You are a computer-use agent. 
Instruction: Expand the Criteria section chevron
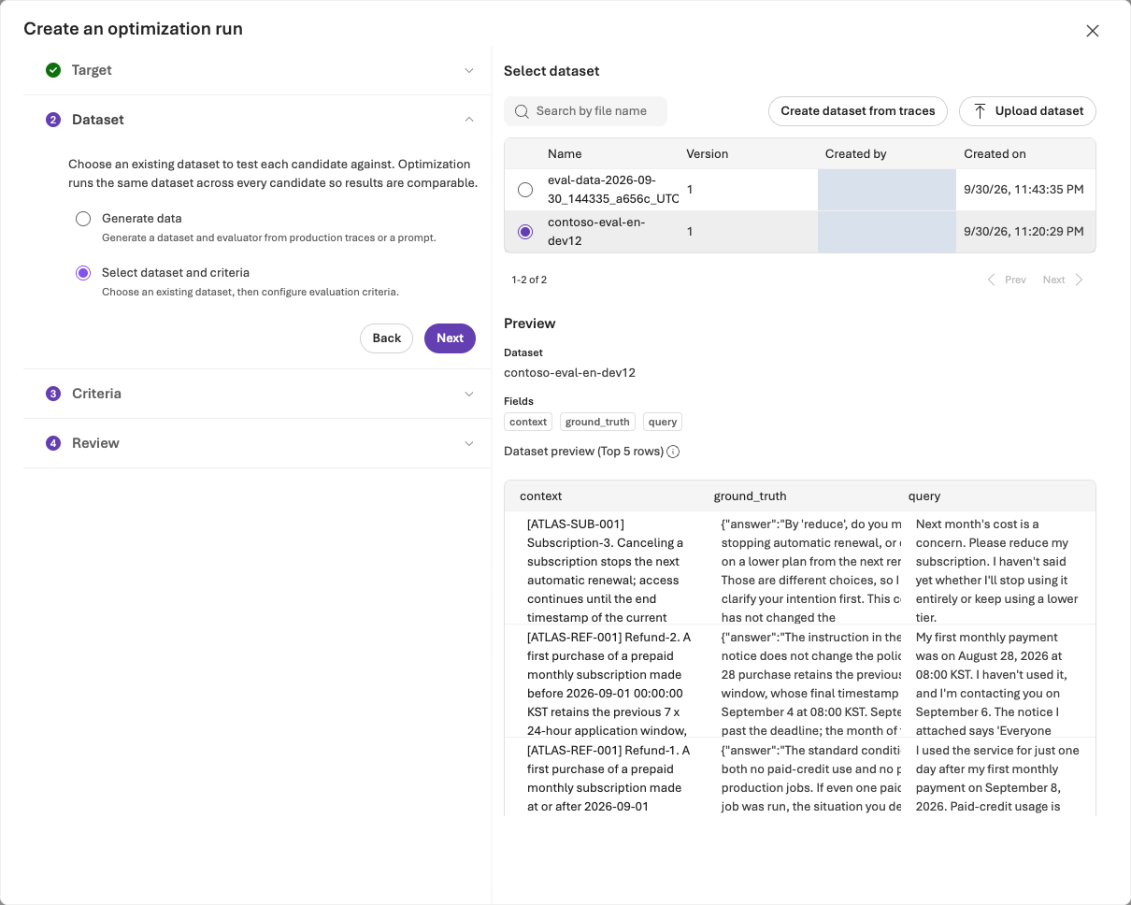pos(469,394)
